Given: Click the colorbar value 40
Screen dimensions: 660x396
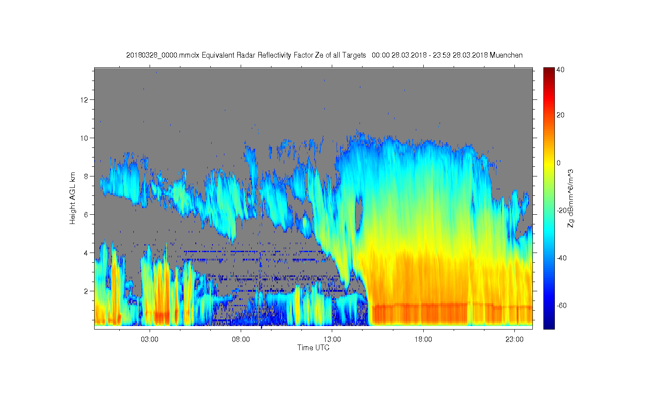Looking at the screenshot, I should pyautogui.click(x=561, y=70).
